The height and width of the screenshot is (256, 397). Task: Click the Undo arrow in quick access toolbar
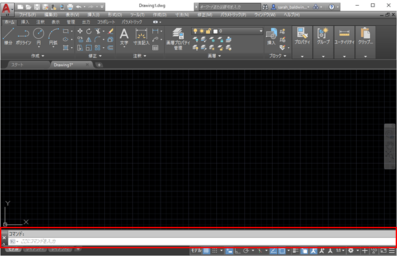coord(79,7)
